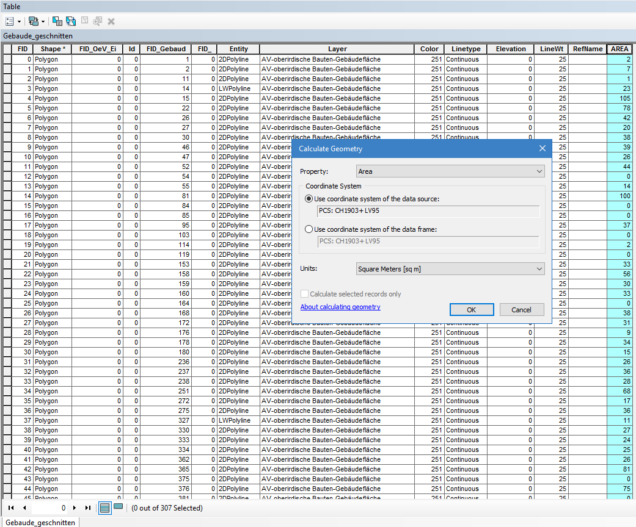Click the Related Tables icon

tap(34, 21)
